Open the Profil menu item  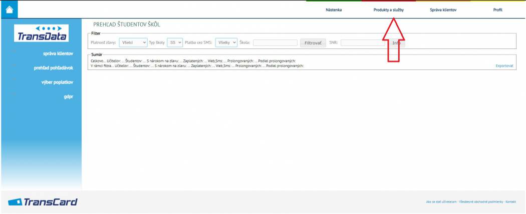click(497, 10)
